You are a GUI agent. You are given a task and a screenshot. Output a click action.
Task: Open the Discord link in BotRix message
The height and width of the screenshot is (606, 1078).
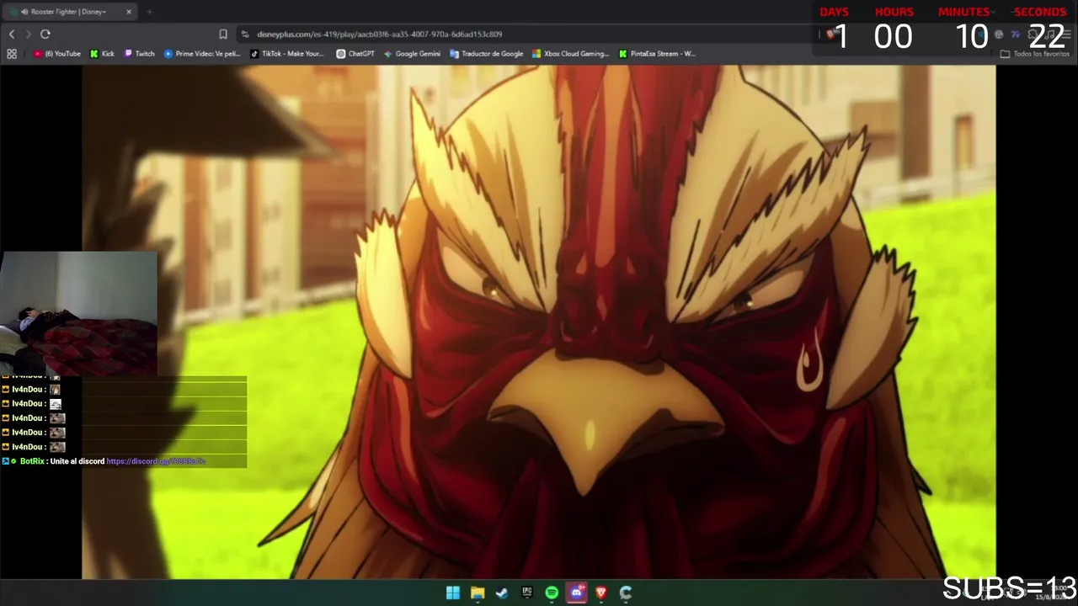pyautogui.click(x=156, y=461)
